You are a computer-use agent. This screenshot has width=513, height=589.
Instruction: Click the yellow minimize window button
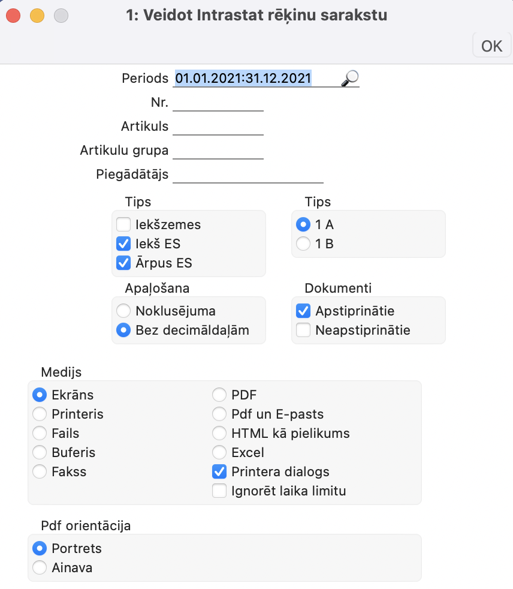tap(37, 16)
